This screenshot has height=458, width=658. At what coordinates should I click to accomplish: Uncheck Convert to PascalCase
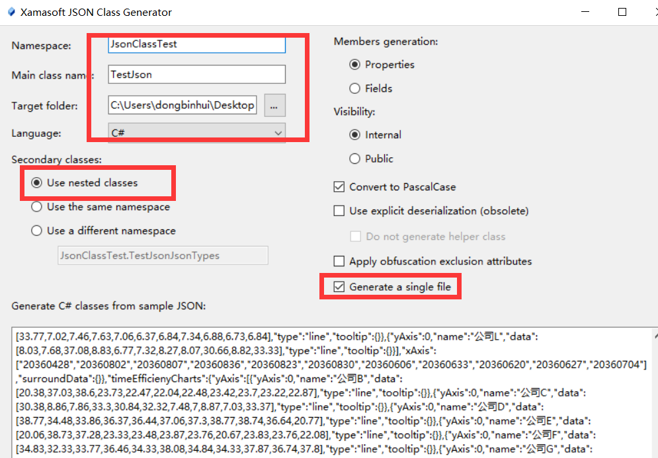coord(339,186)
